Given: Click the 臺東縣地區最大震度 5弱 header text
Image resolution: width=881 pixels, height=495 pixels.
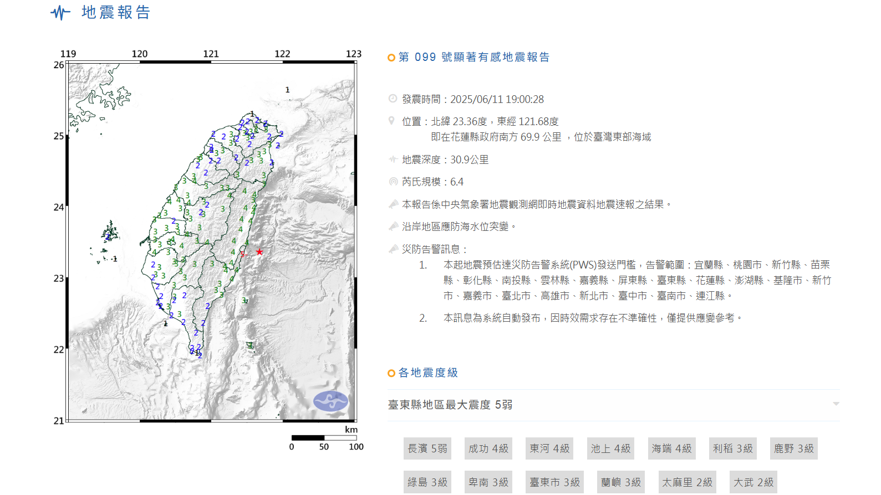Looking at the screenshot, I should [450, 405].
